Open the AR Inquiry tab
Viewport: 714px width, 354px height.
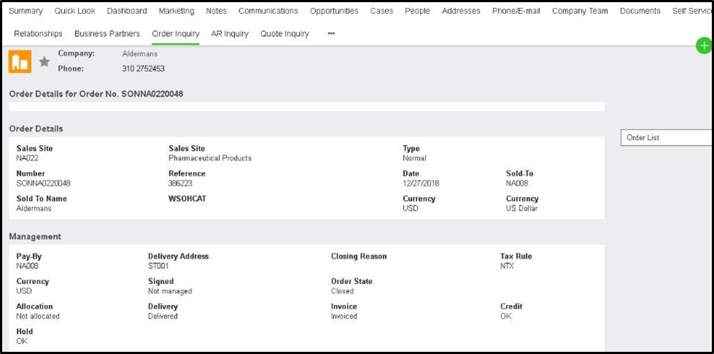point(229,34)
